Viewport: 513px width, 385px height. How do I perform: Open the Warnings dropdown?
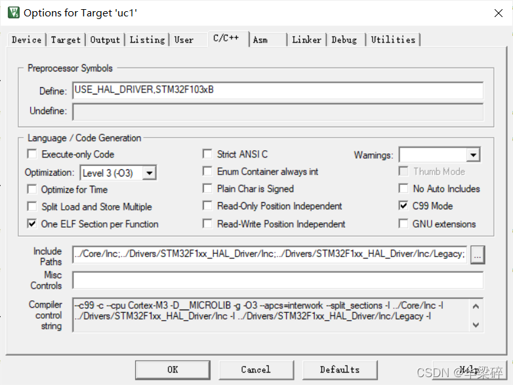click(473, 155)
